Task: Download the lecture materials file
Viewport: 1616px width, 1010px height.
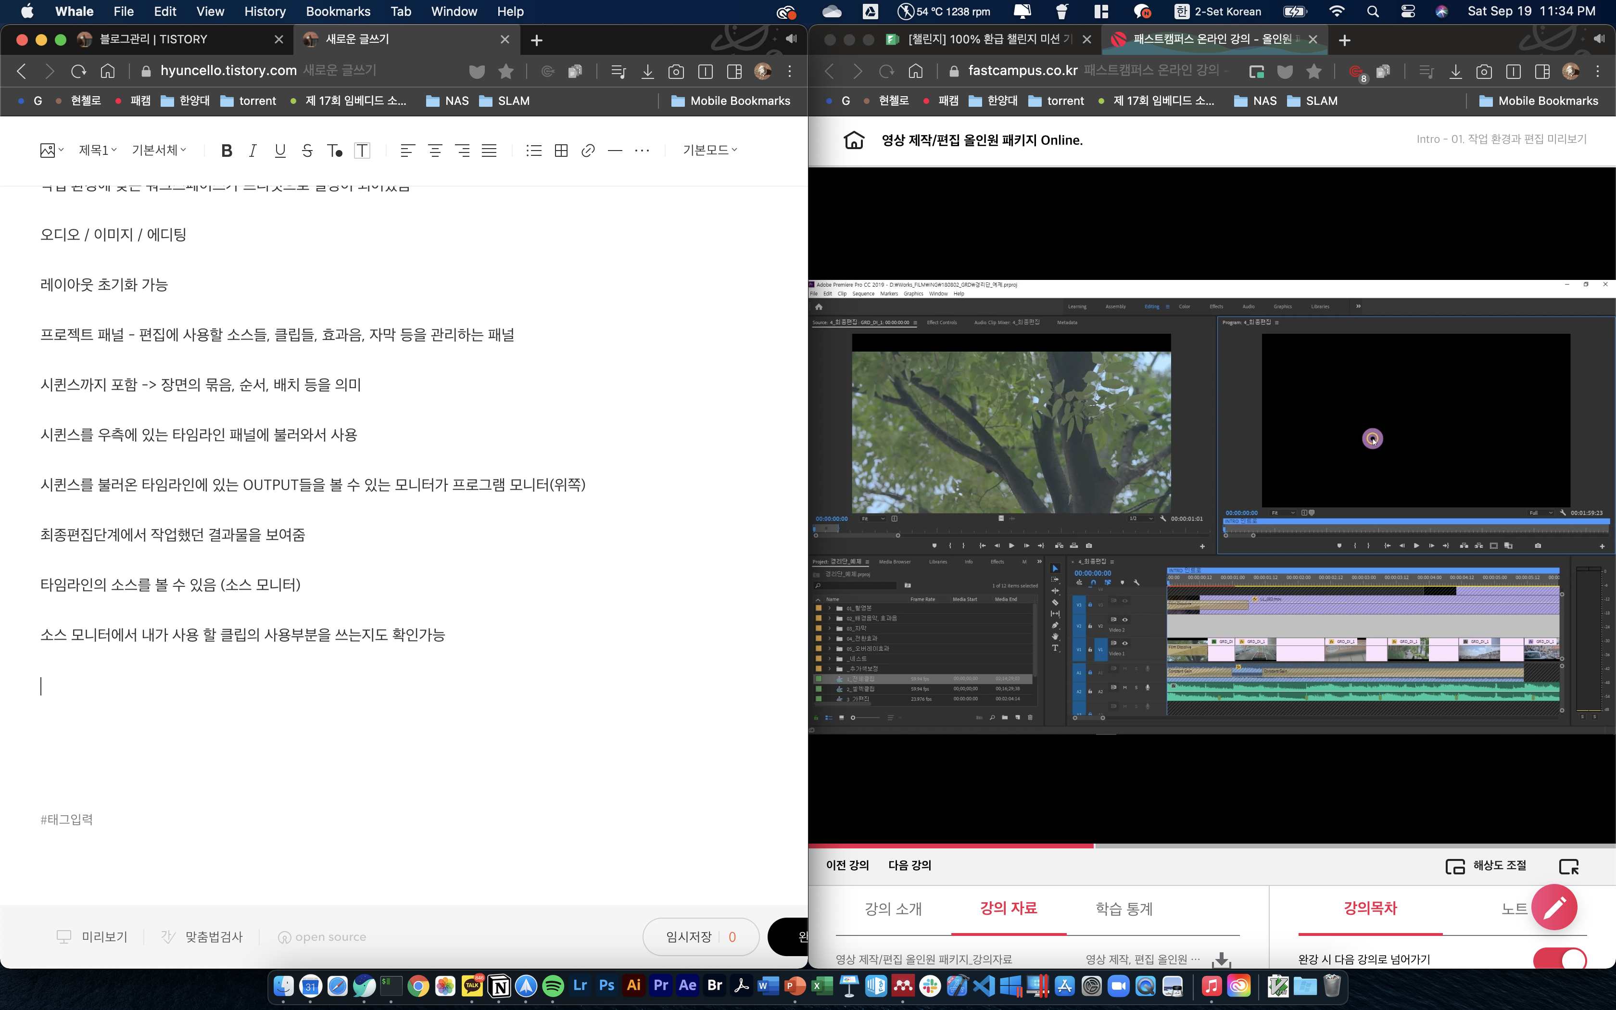Action: pos(1221,959)
